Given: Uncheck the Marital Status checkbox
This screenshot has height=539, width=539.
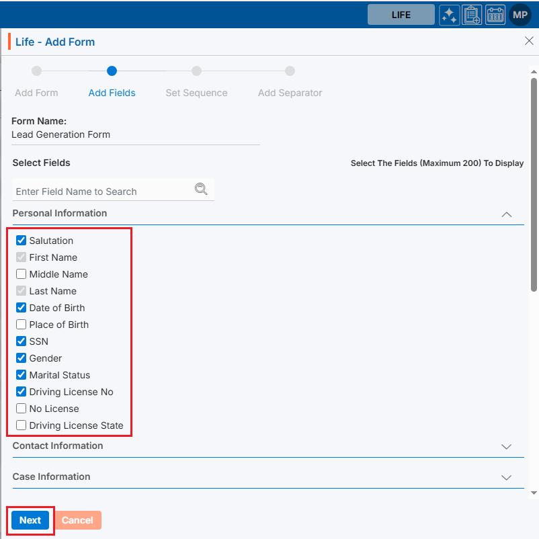Looking at the screenshot, I should point(22,375).
